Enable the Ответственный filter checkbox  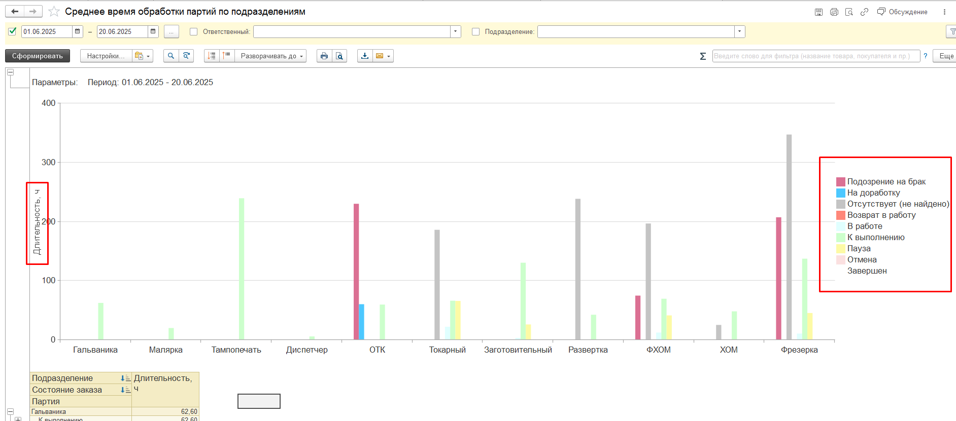tap(193, 31)
